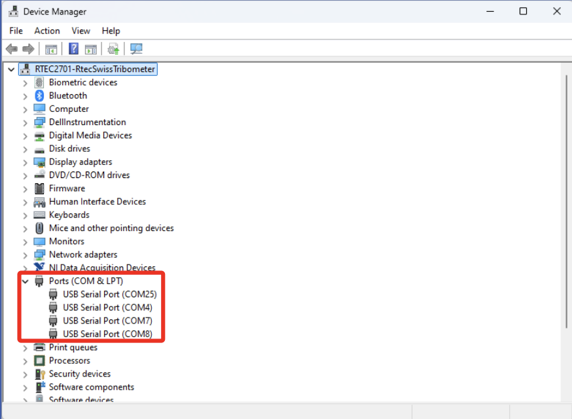572x419 pixels.
Task: Click the Show/Hide Action Pane icon
Action: pyautogui.click(x=91, y=49)
